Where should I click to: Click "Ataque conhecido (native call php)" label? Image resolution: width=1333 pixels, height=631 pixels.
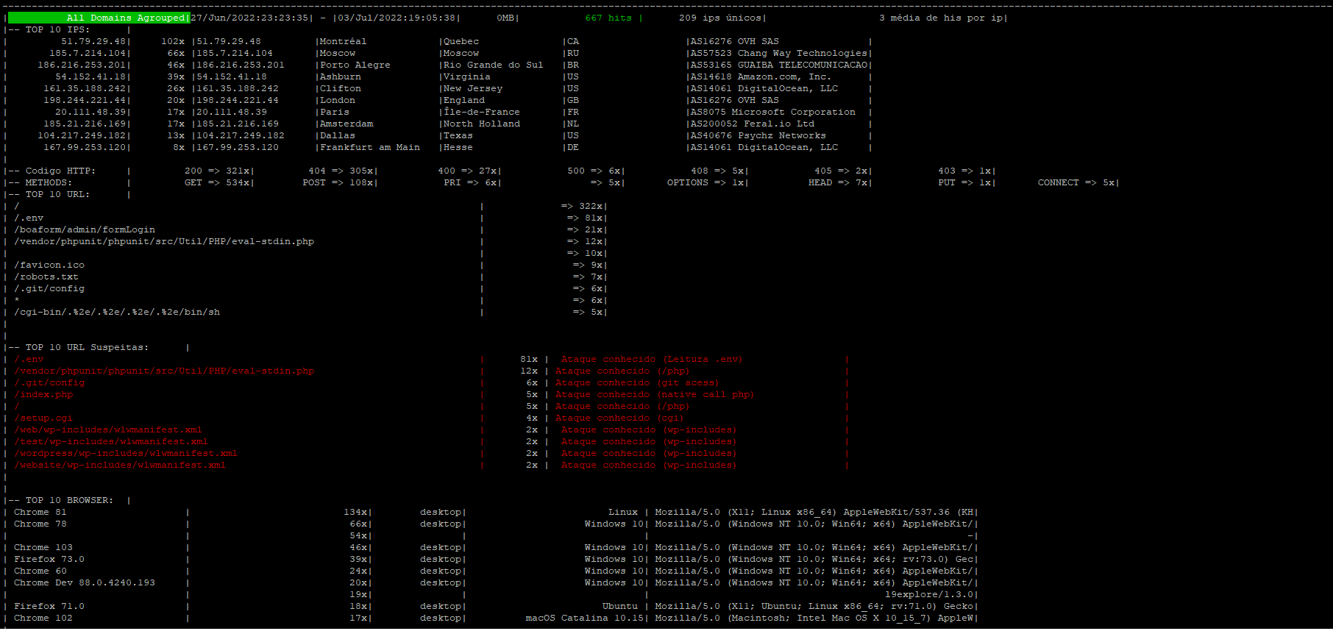click(655, 394)
